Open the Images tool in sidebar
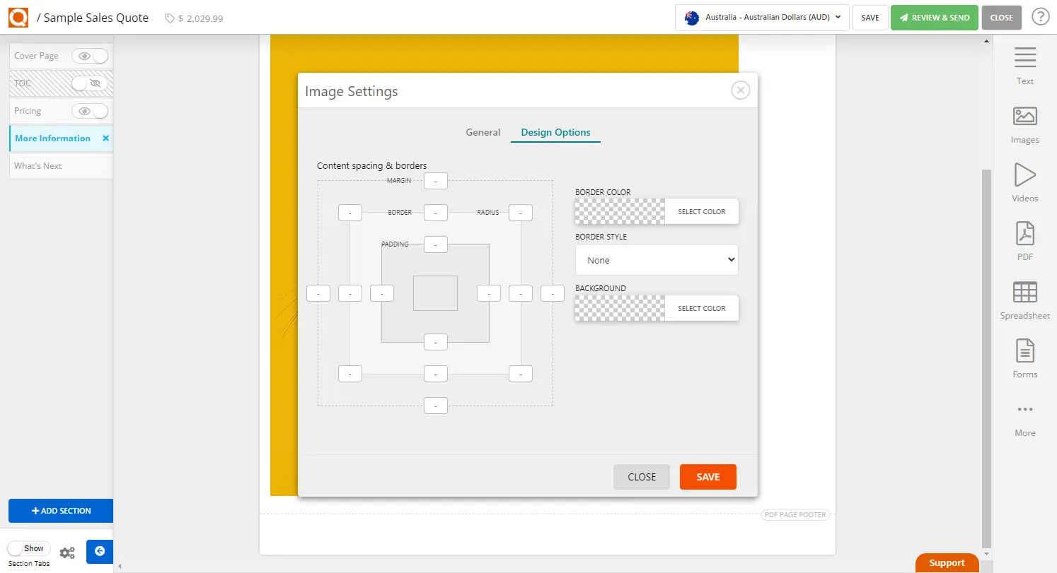The width and height of the screenshot is (1057, 573). (x=1024, y=124)
